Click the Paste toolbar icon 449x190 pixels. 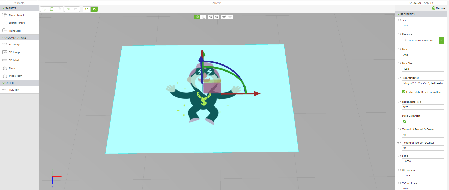tap(59, 9)
